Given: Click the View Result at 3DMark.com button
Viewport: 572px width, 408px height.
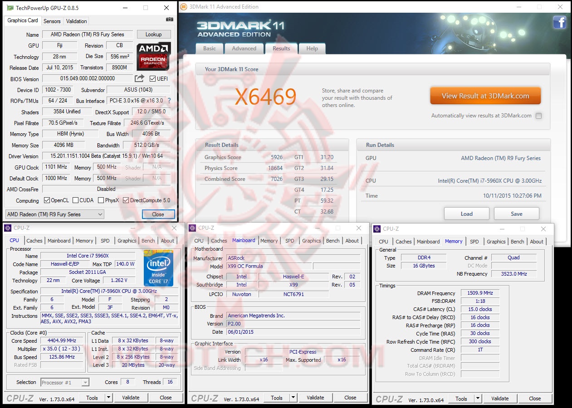Looking at the screenshot, I should tap(485, 96).
